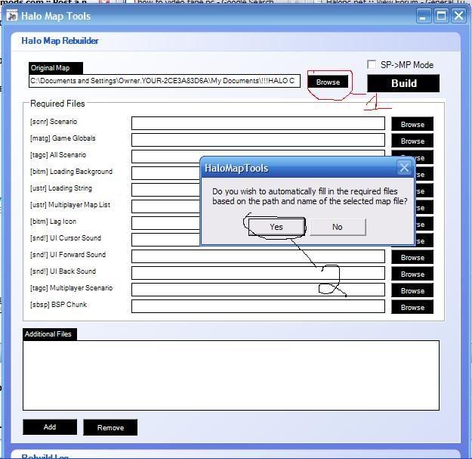Browse for the [matg] Game Globals file

tap(412, 141)
